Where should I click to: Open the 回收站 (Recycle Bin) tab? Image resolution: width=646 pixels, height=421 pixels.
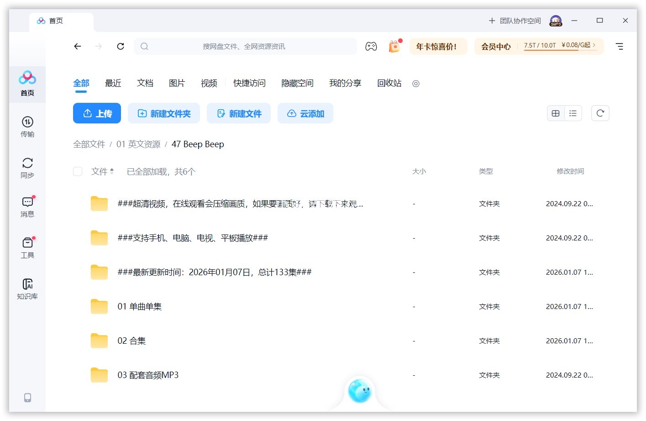click(x=389, y=83)
